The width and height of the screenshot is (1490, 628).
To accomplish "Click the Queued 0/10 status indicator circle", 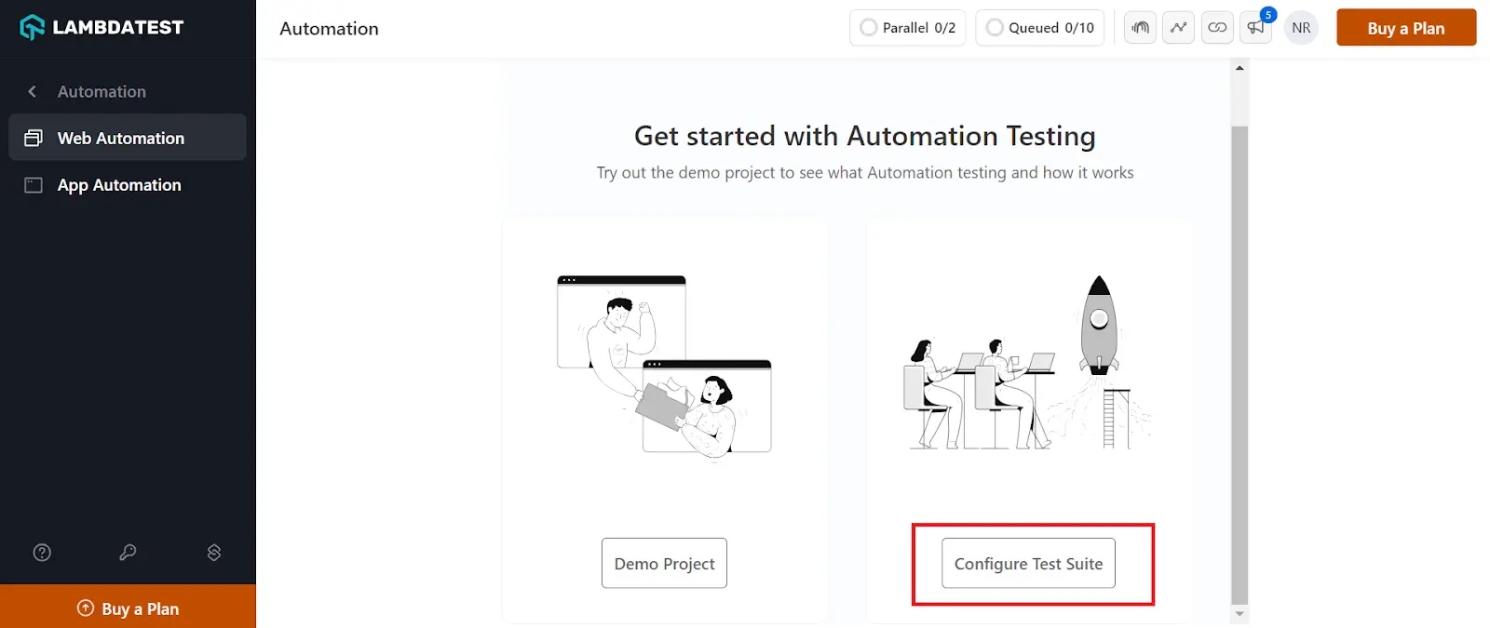I will [995, 28].
